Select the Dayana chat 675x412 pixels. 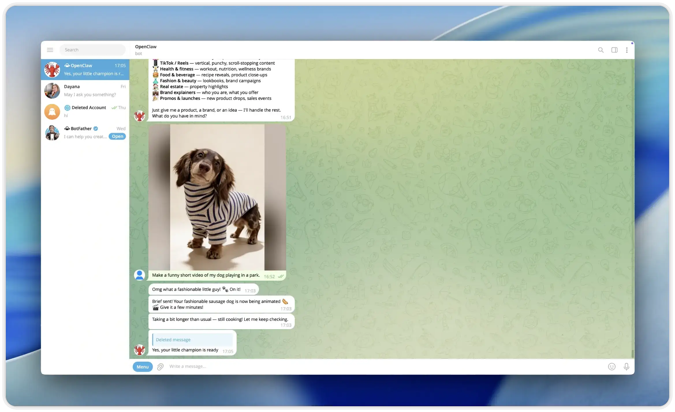point(85,91)
